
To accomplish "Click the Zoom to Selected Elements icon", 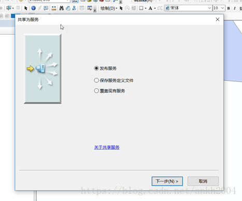I will [x=134, y=8].
